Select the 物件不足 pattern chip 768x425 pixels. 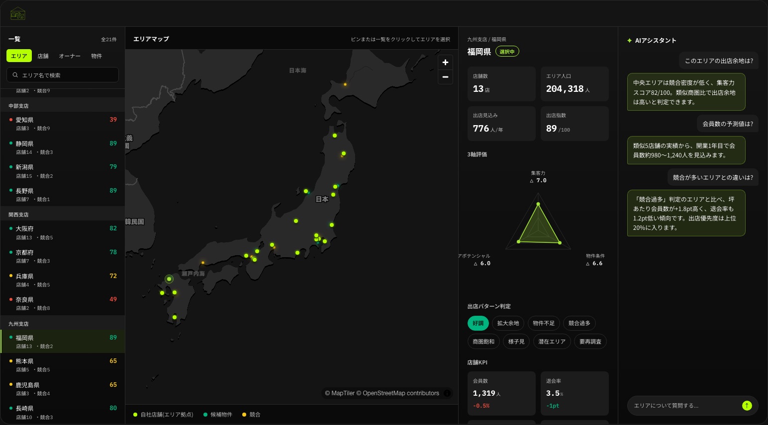tap(544, 323)
